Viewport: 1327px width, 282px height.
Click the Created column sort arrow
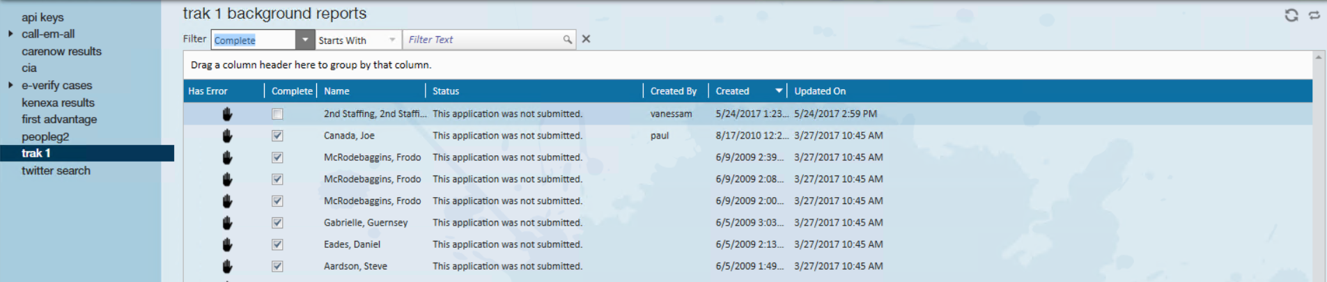click(x=779, y=91)
